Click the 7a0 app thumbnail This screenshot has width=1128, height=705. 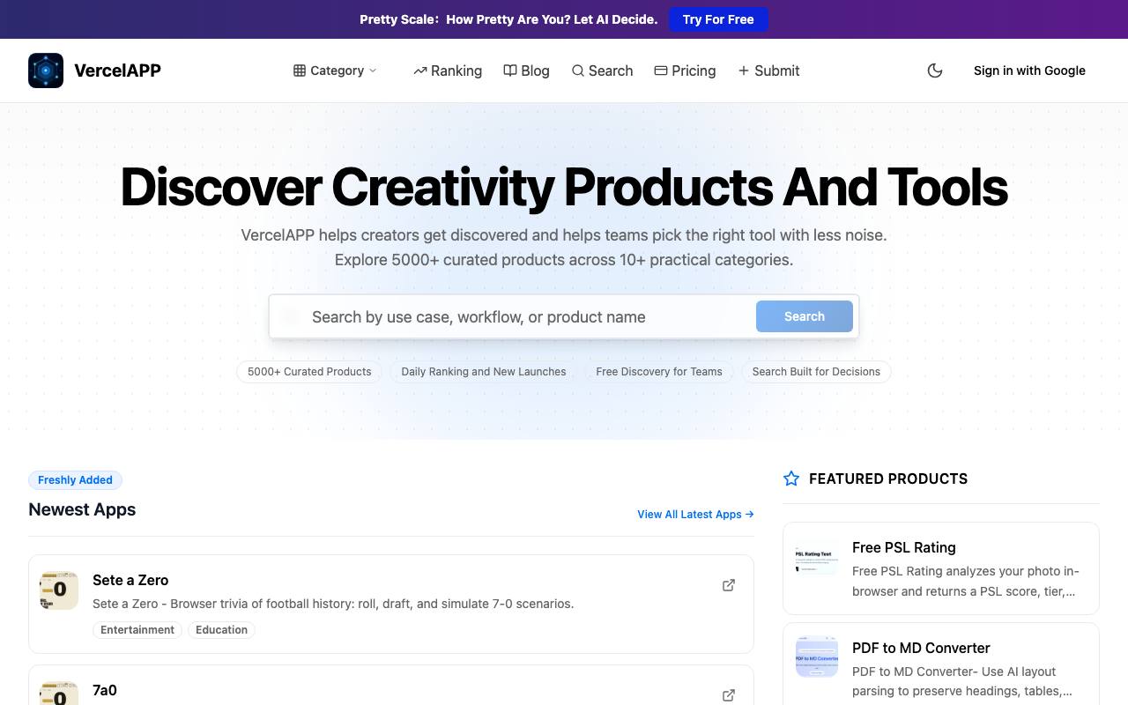(x=59, y=693)
